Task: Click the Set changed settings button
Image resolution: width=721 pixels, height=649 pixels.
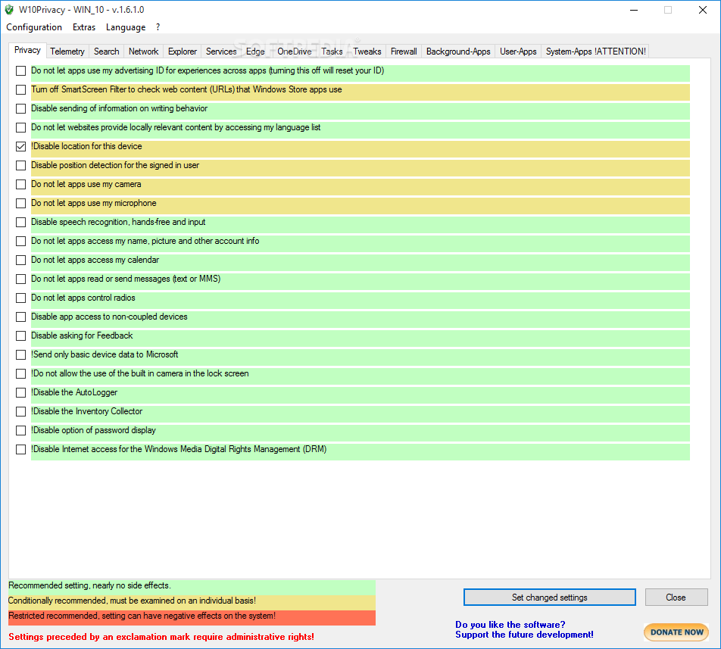Action: pyautogui.click(x=550, y=597)
